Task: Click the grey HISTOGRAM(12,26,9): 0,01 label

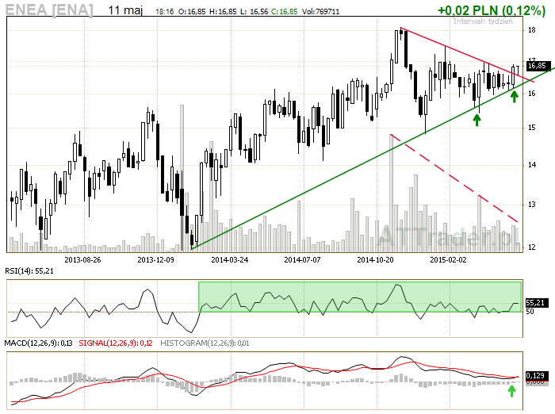Action: point(205,343)
